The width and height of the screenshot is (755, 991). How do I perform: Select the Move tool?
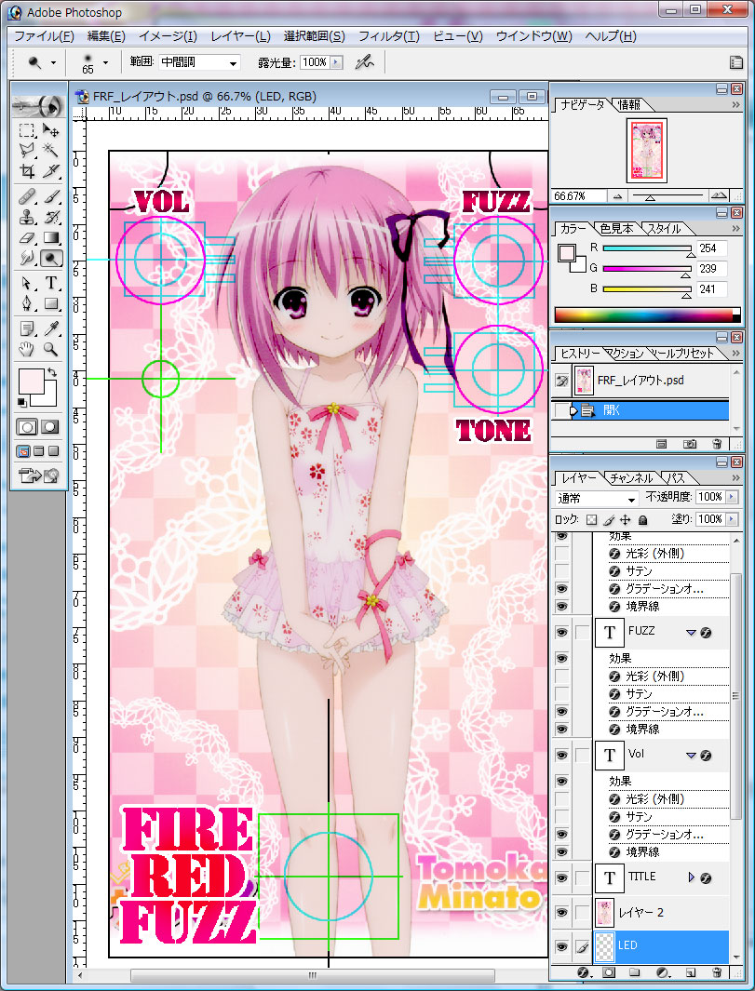[50, 130]
